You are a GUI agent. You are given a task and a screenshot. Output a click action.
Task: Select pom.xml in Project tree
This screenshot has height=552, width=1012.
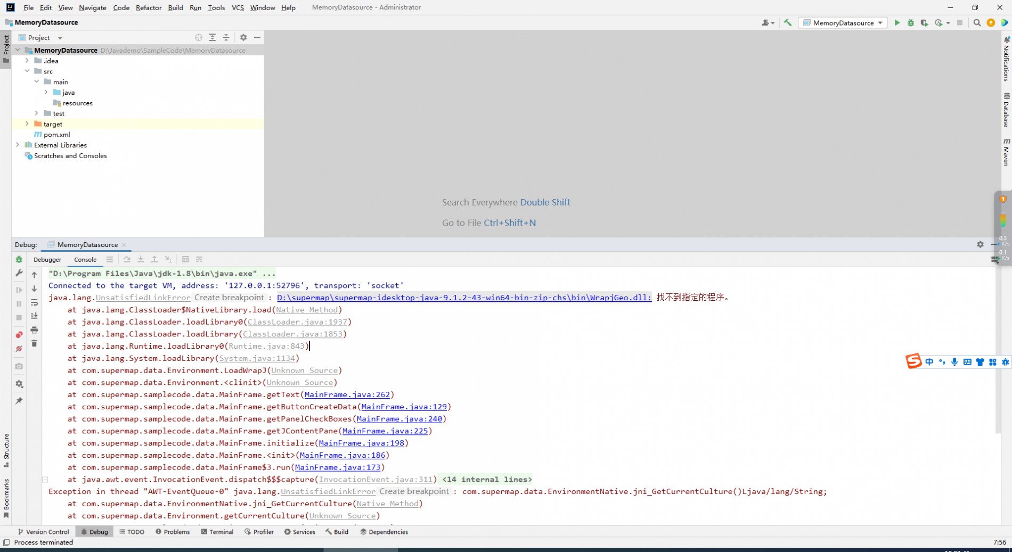coord(56,135)
